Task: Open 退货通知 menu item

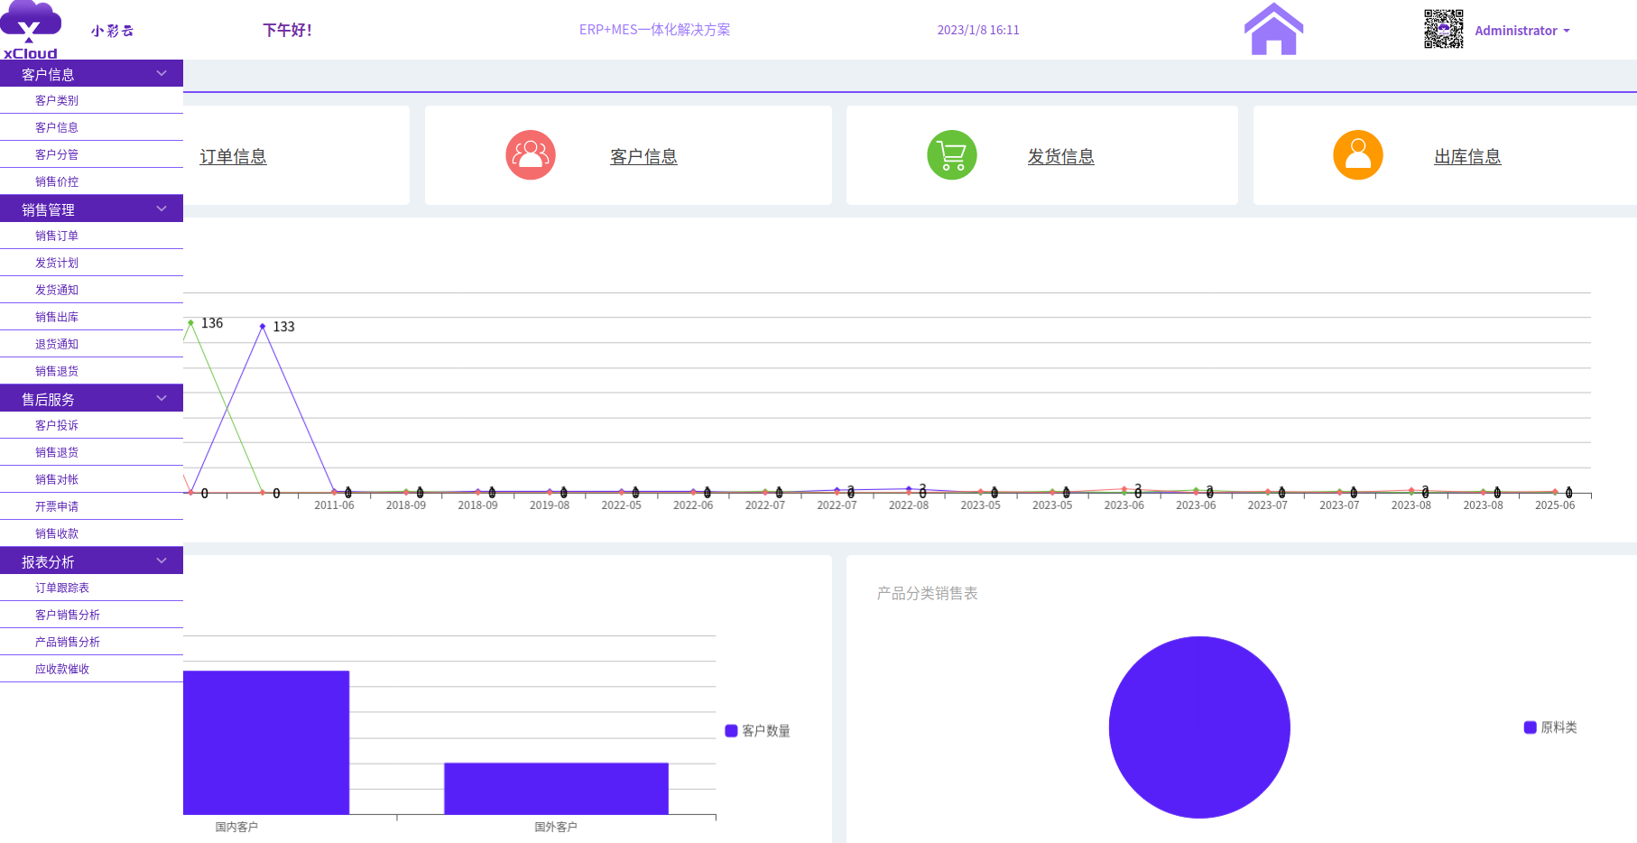Action: coord(91,344)
